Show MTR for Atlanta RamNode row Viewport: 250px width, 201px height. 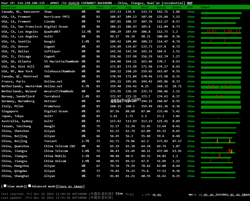(x=191, y=61)
